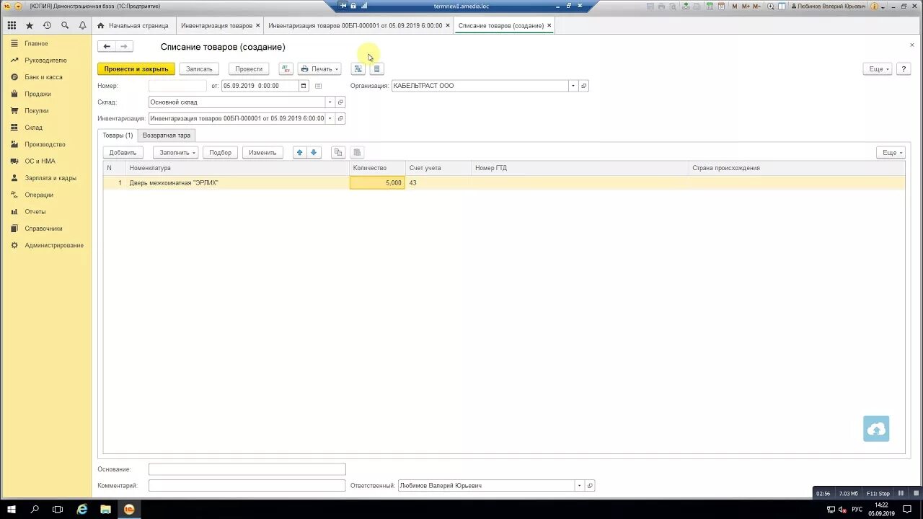Click the Комментарий input field

pos(247,486)
